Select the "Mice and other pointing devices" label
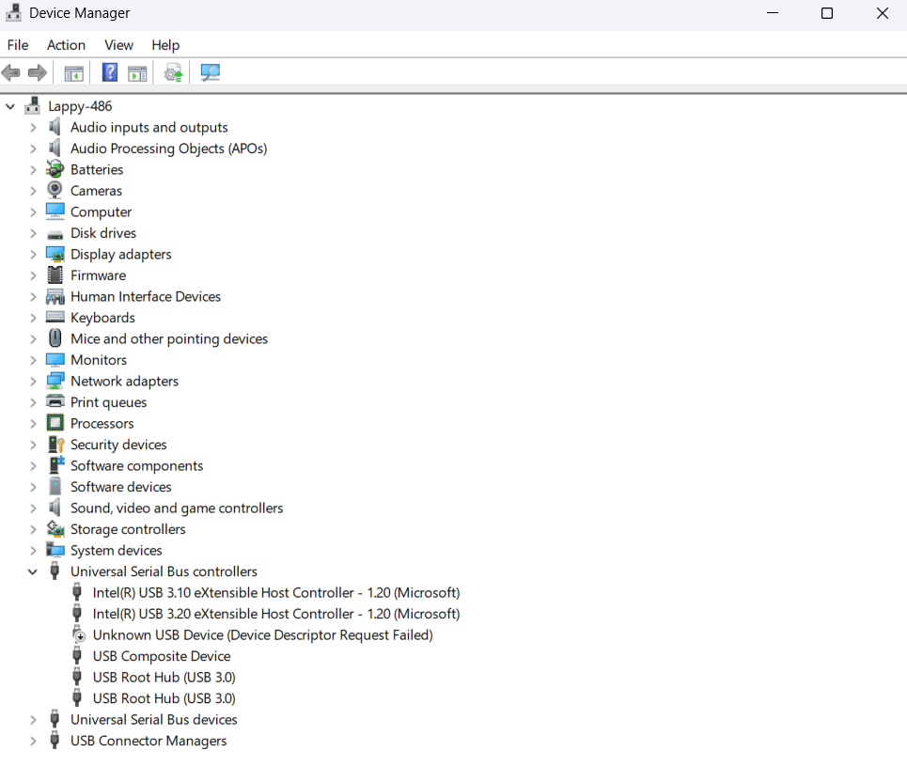 (169, 338)
